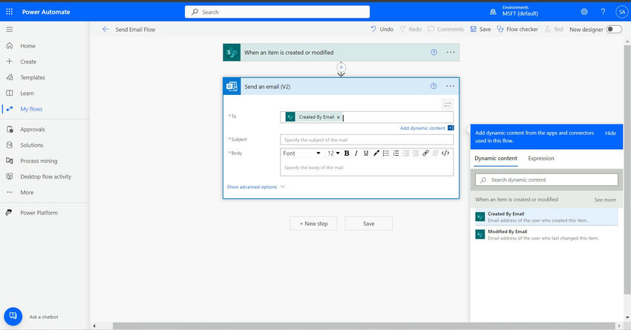Run the Flow checker

click(x=517, y=30)
